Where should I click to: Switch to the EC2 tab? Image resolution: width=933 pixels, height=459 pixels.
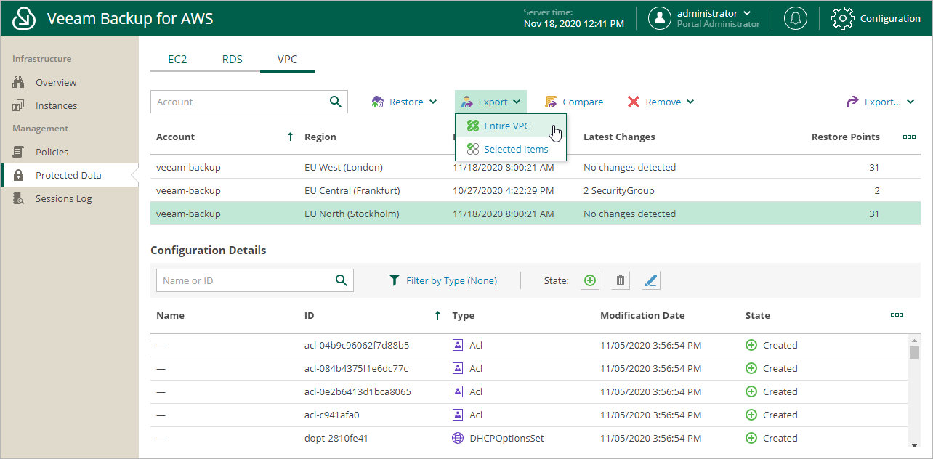[x=177, y=60]
